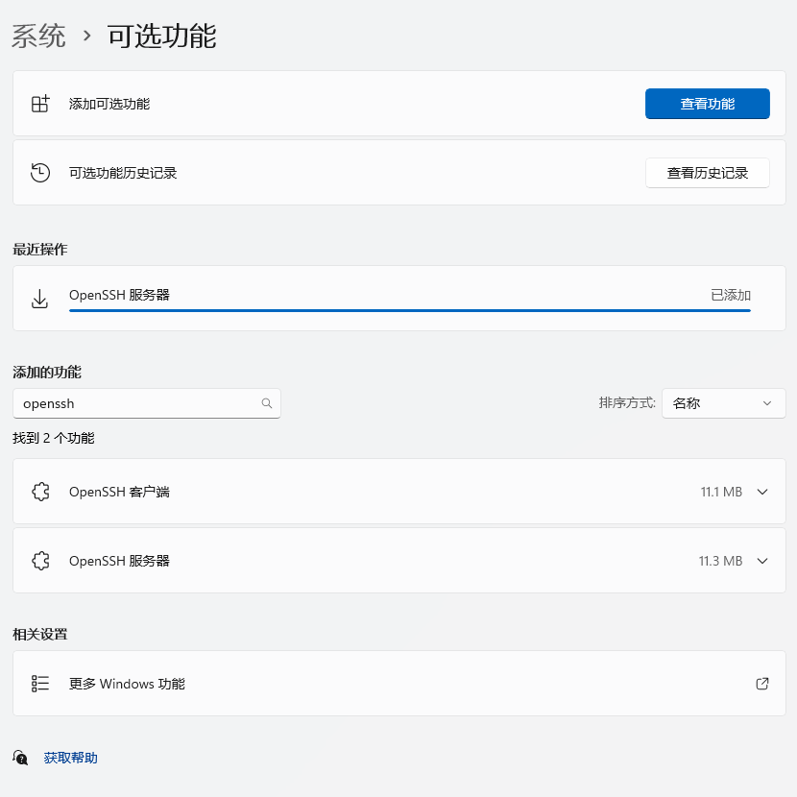Click the 获取帮助 help icon
797x797 pixels.
tap(20, 758)
